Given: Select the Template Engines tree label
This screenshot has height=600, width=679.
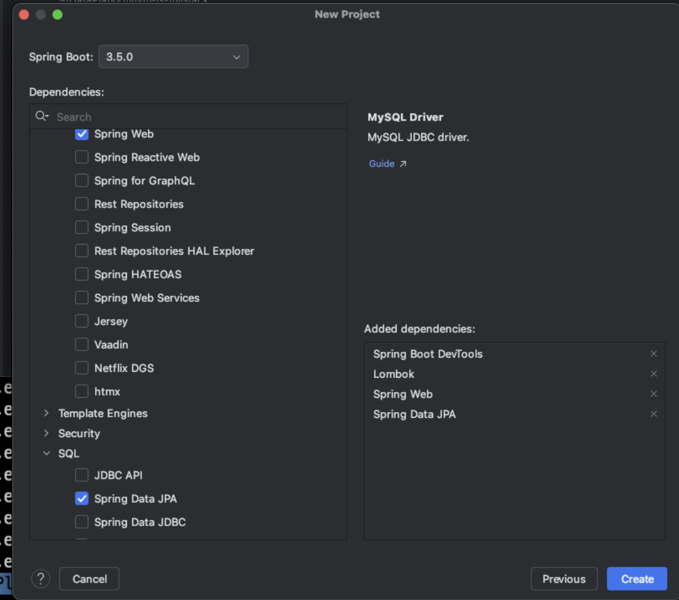Looking at the screenshot, I should click(103, 414).
